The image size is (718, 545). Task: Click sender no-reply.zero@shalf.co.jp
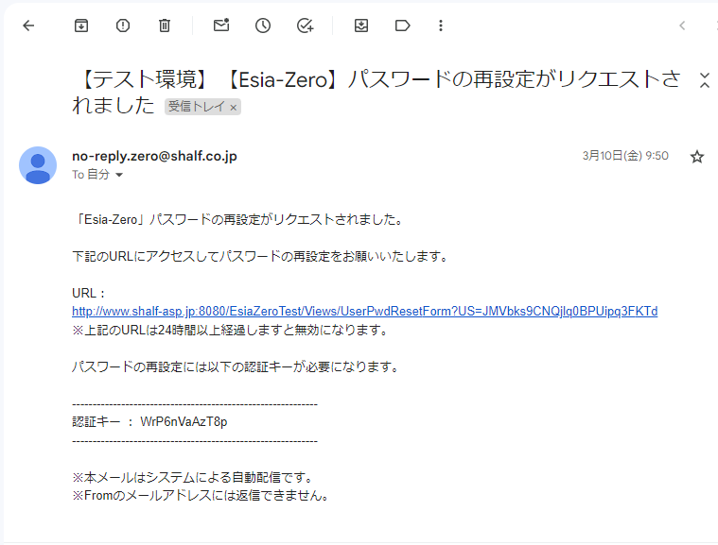154,156
